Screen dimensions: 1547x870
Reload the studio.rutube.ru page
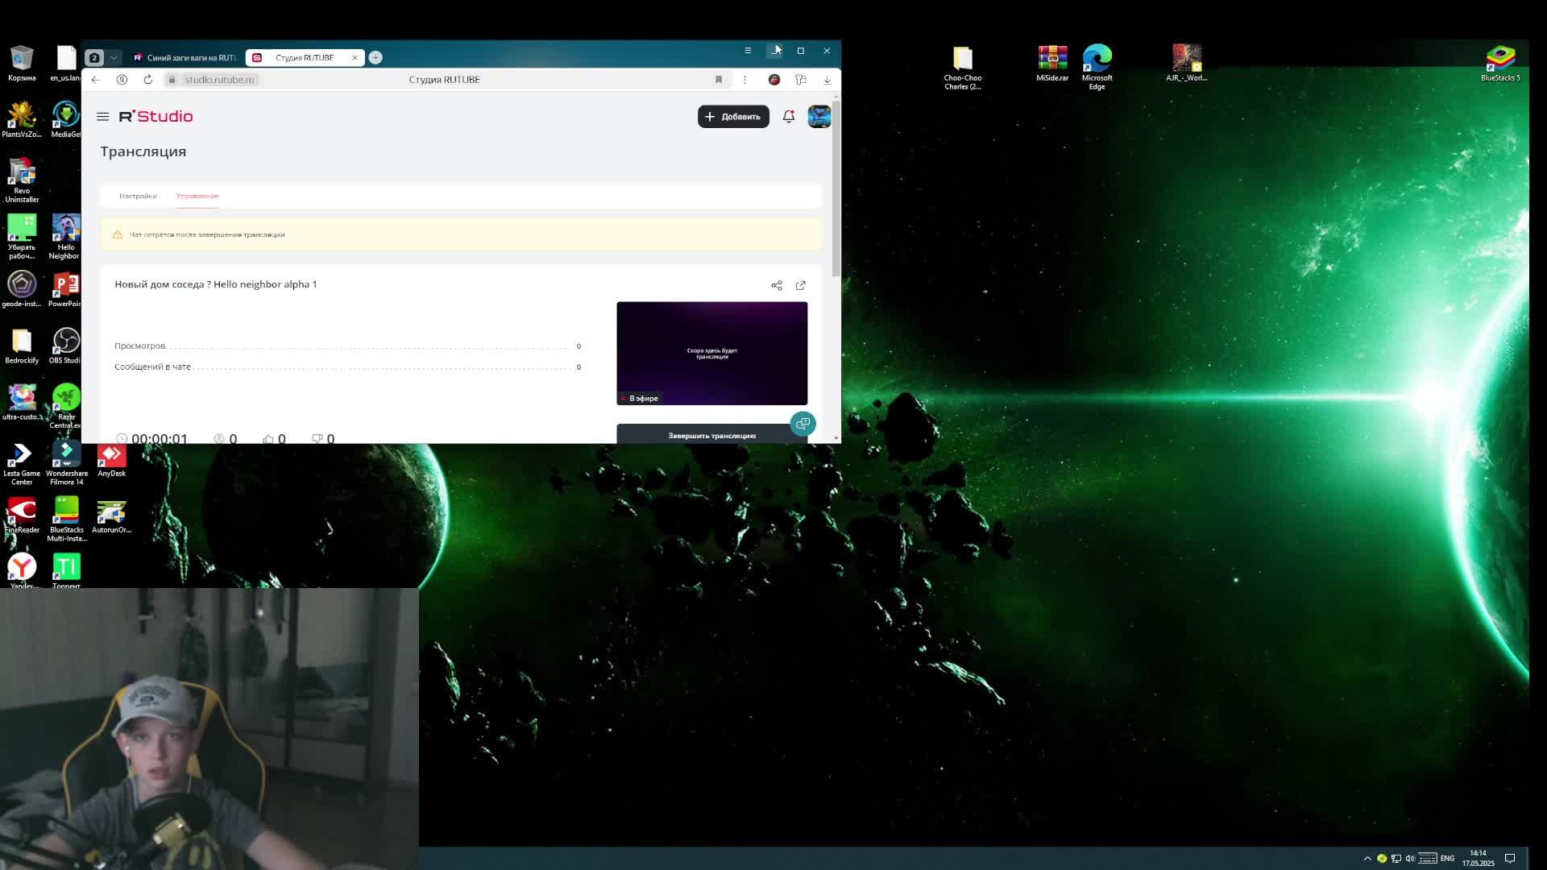coord(147,80)
